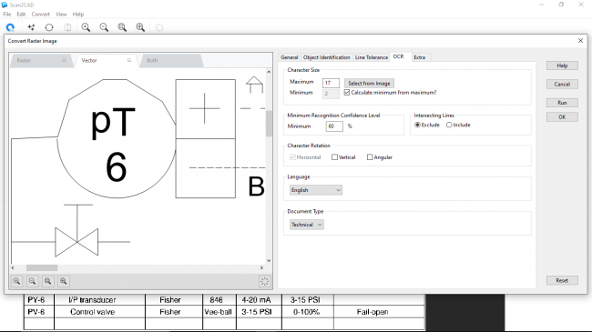This screenshot has width=592, height=332.
Task: Click the preview scroll down arrow
Action: point(269,260)
